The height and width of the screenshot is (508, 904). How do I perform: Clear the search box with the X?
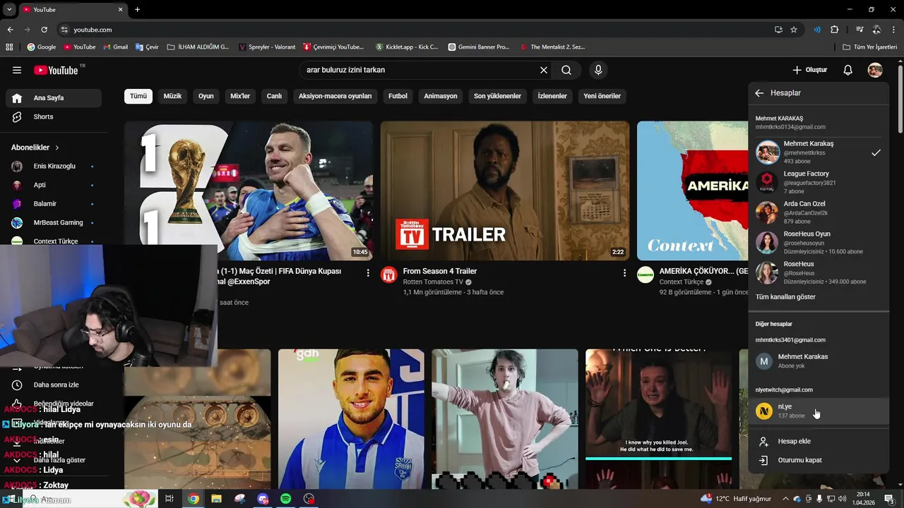pyautogui.click(x=544, y=70)
